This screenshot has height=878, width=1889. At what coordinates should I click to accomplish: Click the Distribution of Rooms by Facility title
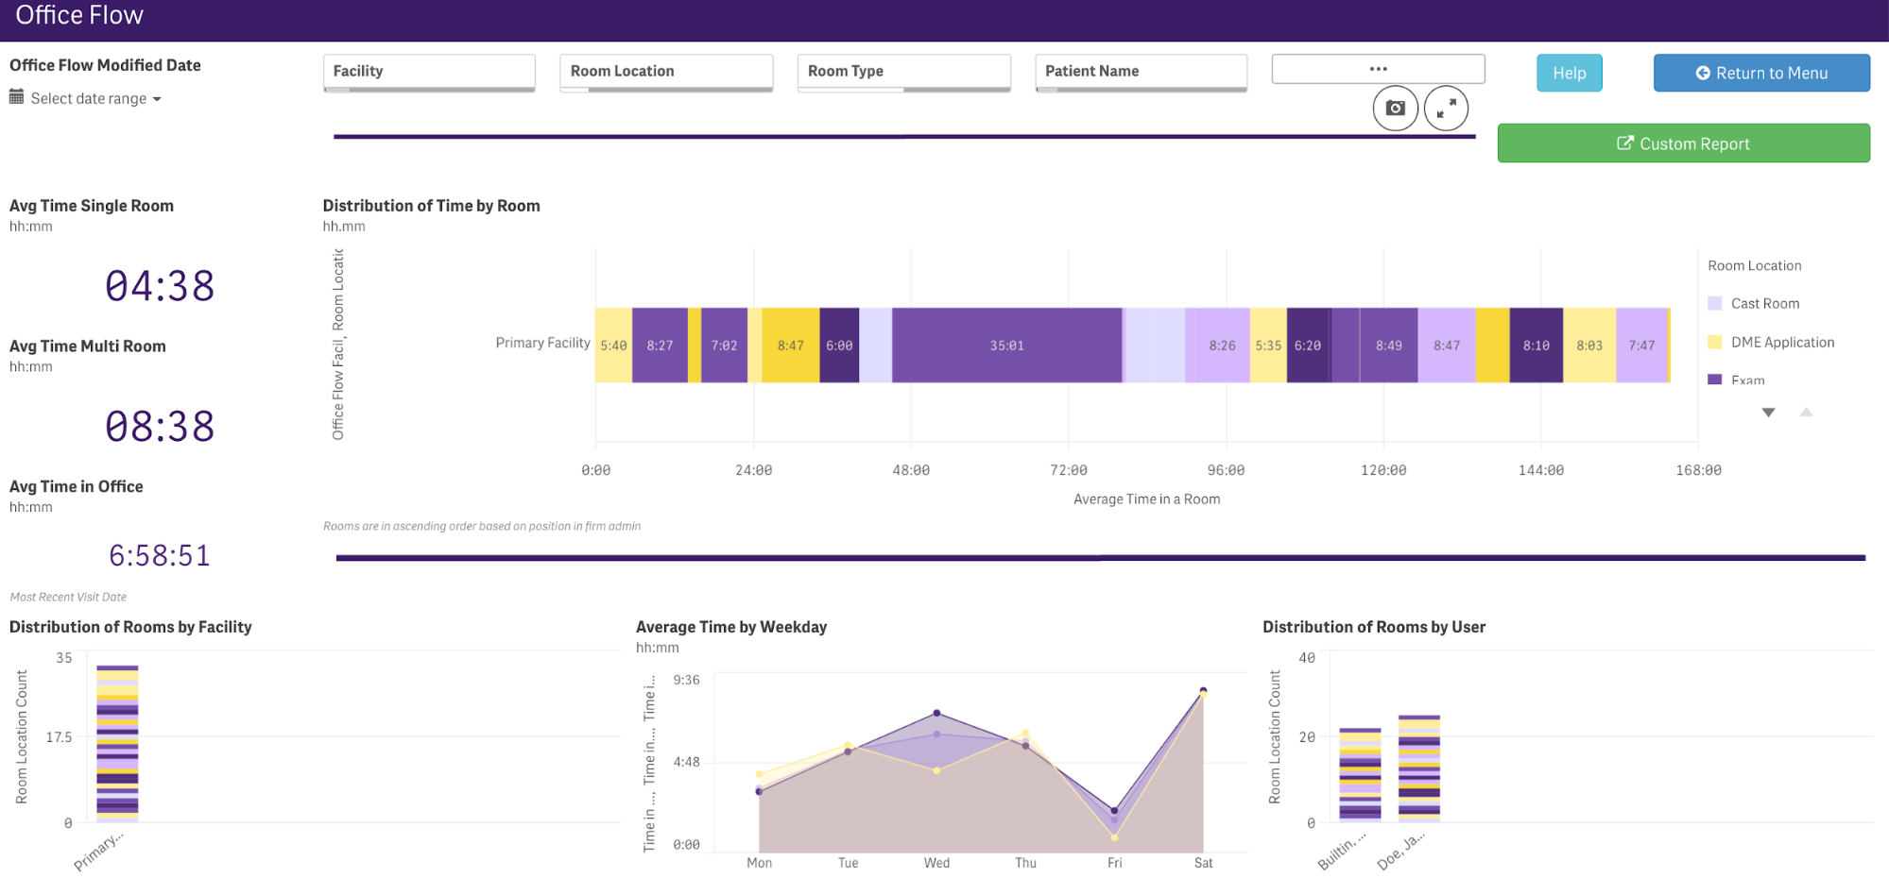click(x=130, y=627)
